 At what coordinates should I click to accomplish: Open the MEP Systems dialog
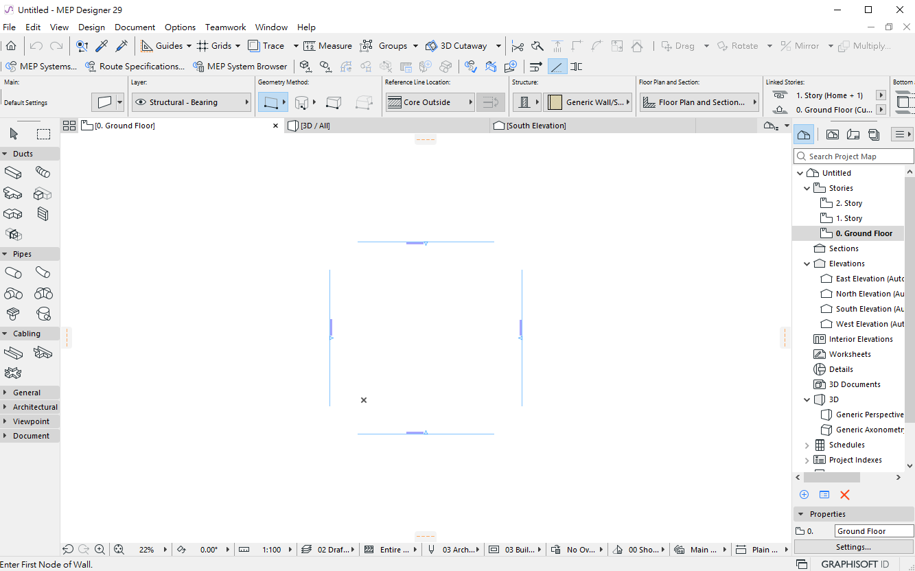click(41, 67)
